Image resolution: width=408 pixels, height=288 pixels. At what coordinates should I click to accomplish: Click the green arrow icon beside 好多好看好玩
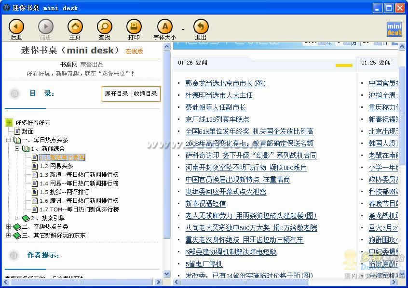pyautogui.click(x=9, y=122)
